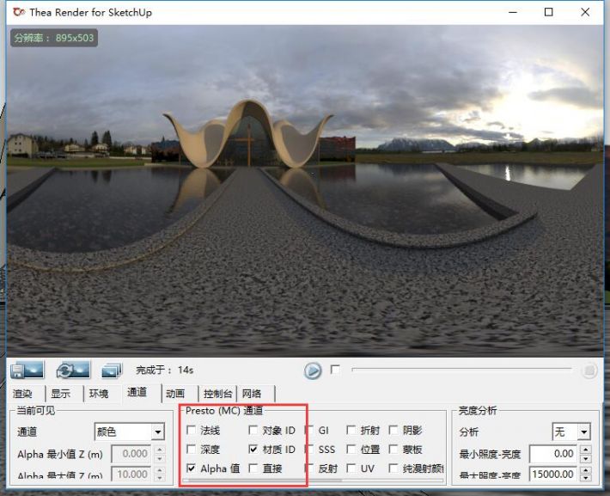Image resolution: width=610 pixels, height=496 pixels.
Task: Click the Alpha 最小值 Z input field
Action: coord(131,454)
